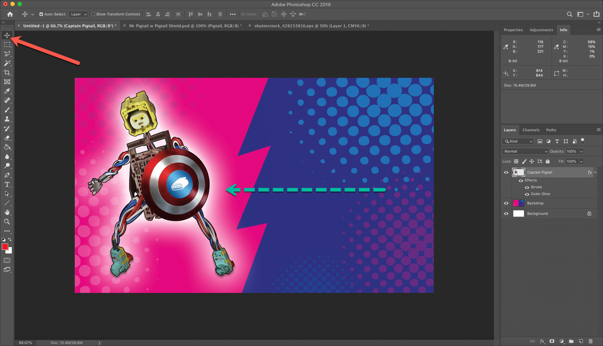Select the Line tool
This screenshot has height=346, width=603.
coord(7,203)
